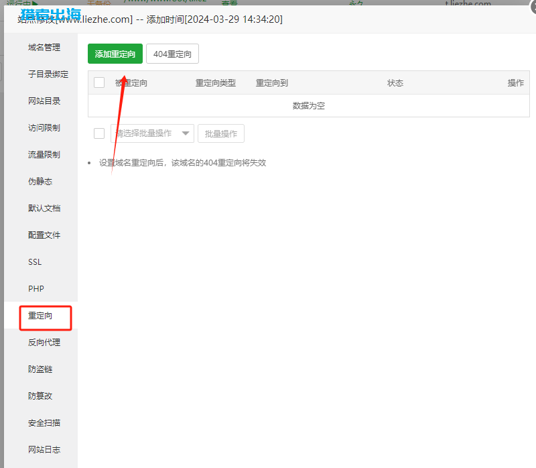Open the 请选择批量操作 dropdown

click(152, 133)
